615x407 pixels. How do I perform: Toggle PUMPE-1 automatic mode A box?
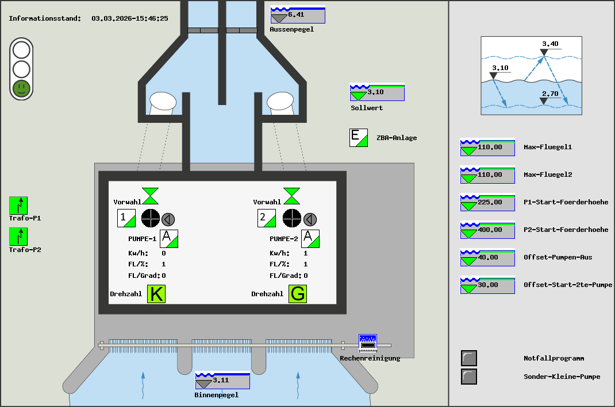point(169,238)
